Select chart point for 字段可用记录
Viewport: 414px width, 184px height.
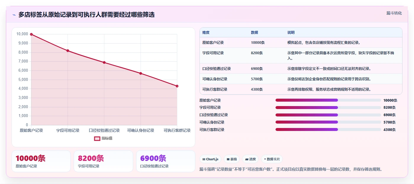click(x=68, y=51)
